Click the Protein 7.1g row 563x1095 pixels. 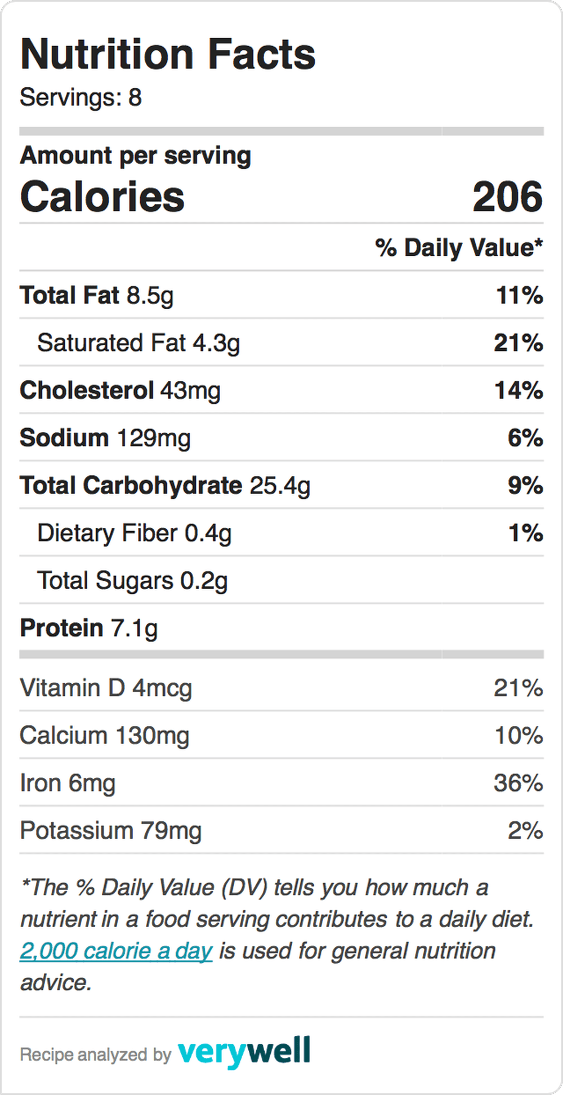pos(281,627)
